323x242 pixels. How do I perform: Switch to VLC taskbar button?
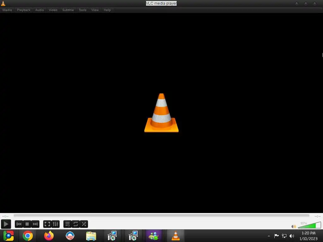175,236
